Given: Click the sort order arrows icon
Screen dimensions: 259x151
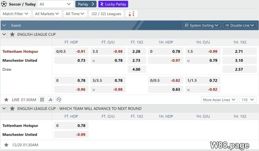Looking at the screenshot, I should pos(131,14).
